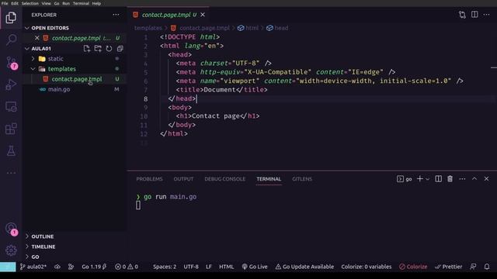Close contact.page.tmpl in Open Editors list
The width and height of the screenshot is (497, 279).
pos(37,38)
